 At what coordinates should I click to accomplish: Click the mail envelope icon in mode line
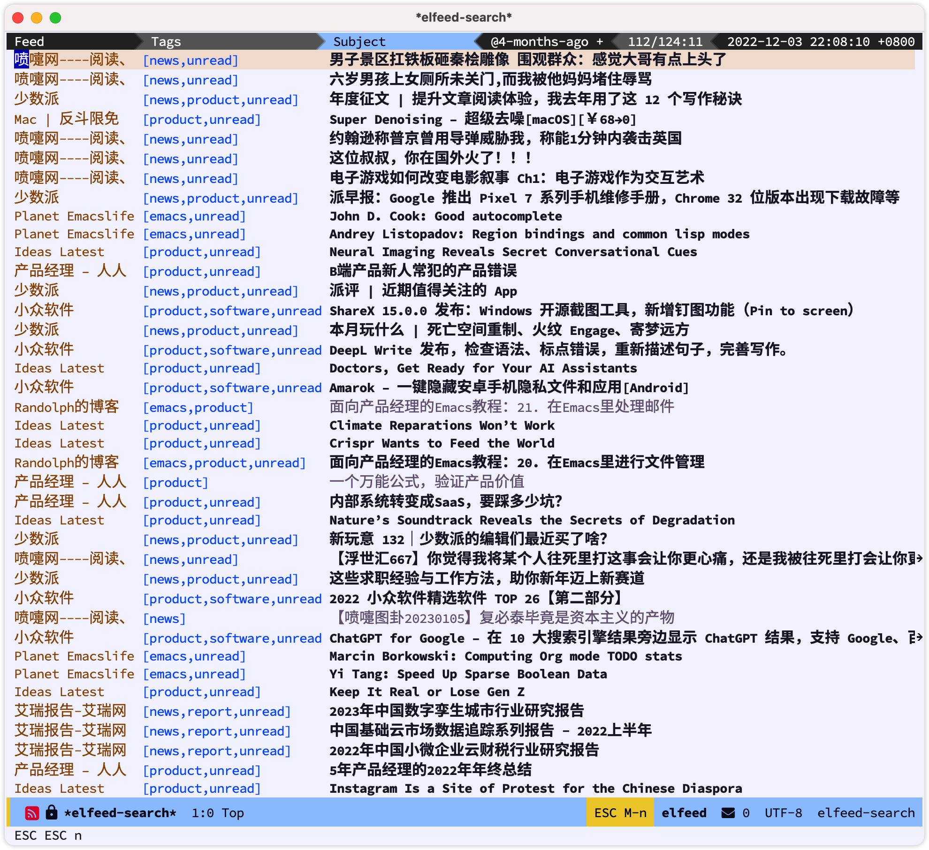pyautogui.click(x=728, y=812)
